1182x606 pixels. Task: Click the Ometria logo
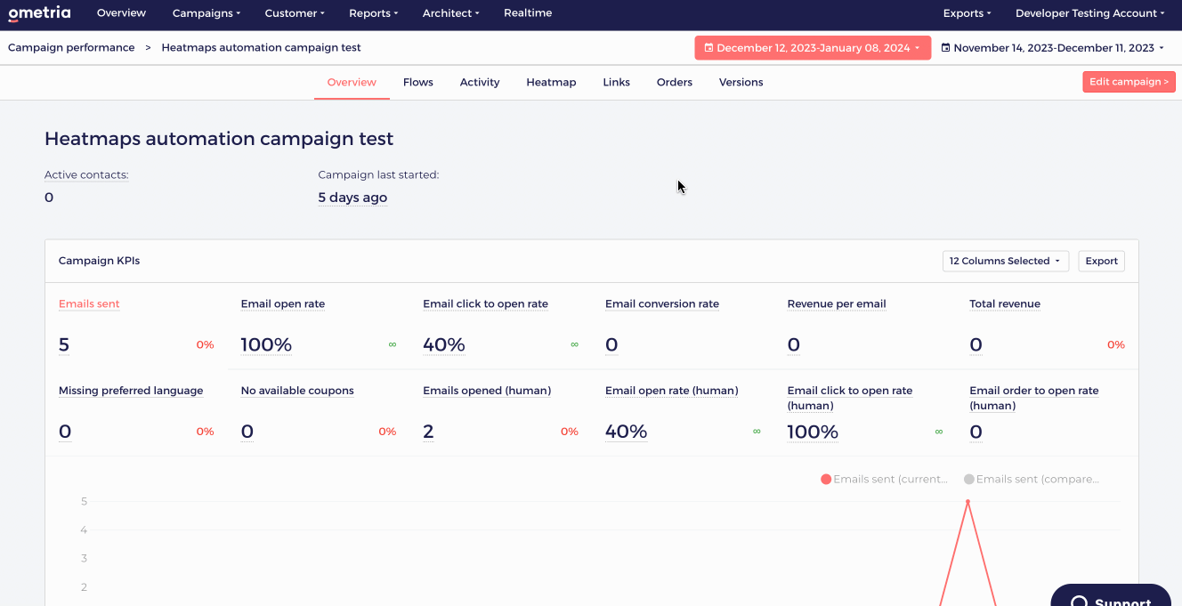click(x=40, y=13)
